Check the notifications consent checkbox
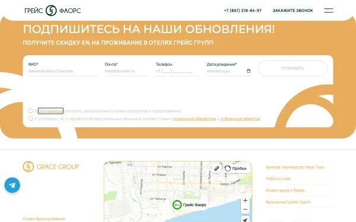The width and height of the screenshot is (356, 222). (x=31, y=111)
